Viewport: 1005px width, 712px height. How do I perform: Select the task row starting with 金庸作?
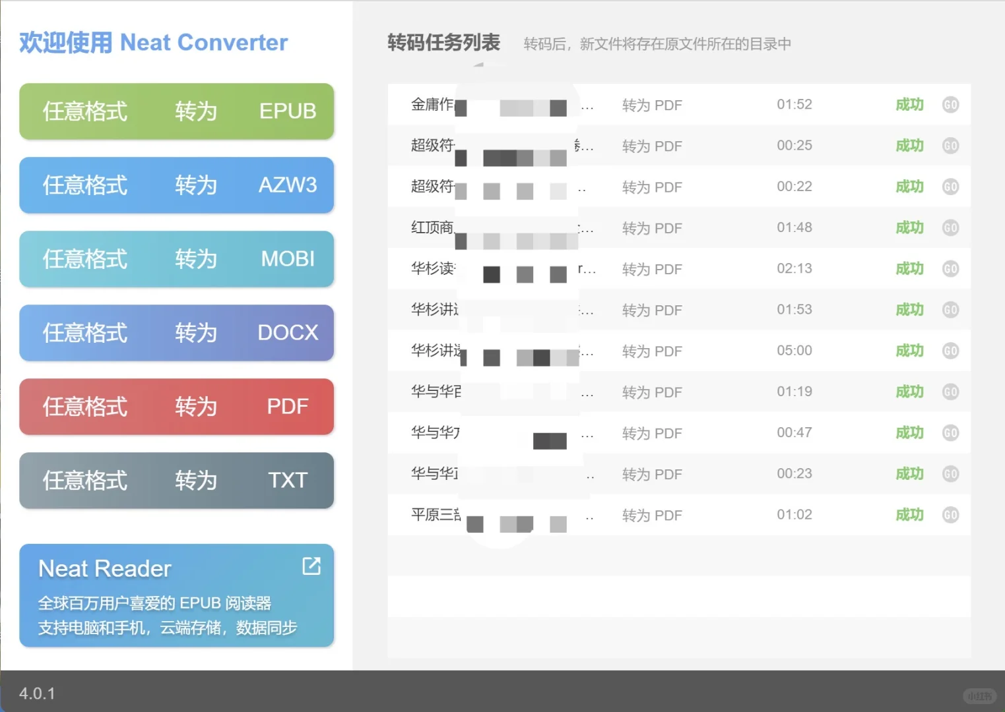pyautogui.click(x=679, y=105)
